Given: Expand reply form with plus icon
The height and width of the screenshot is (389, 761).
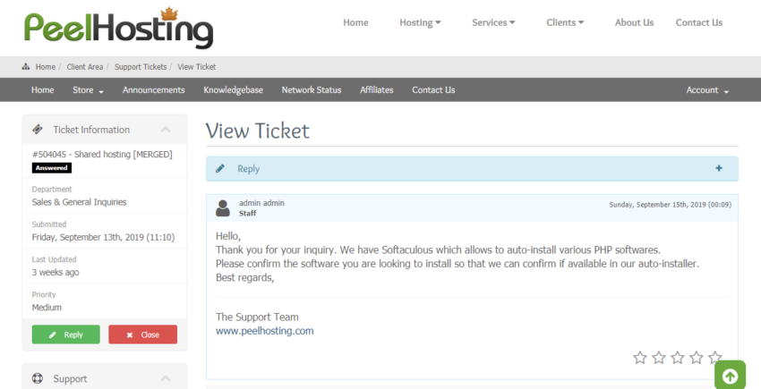Looking at the screenshot, I should [719, 168].
